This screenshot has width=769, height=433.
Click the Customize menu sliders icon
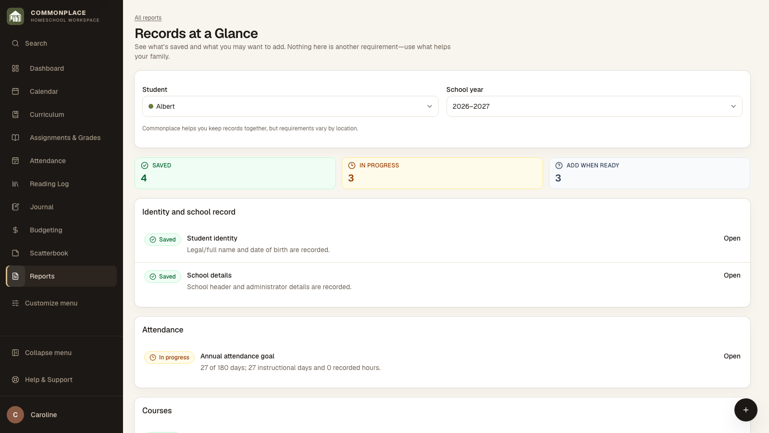[15, 303]
